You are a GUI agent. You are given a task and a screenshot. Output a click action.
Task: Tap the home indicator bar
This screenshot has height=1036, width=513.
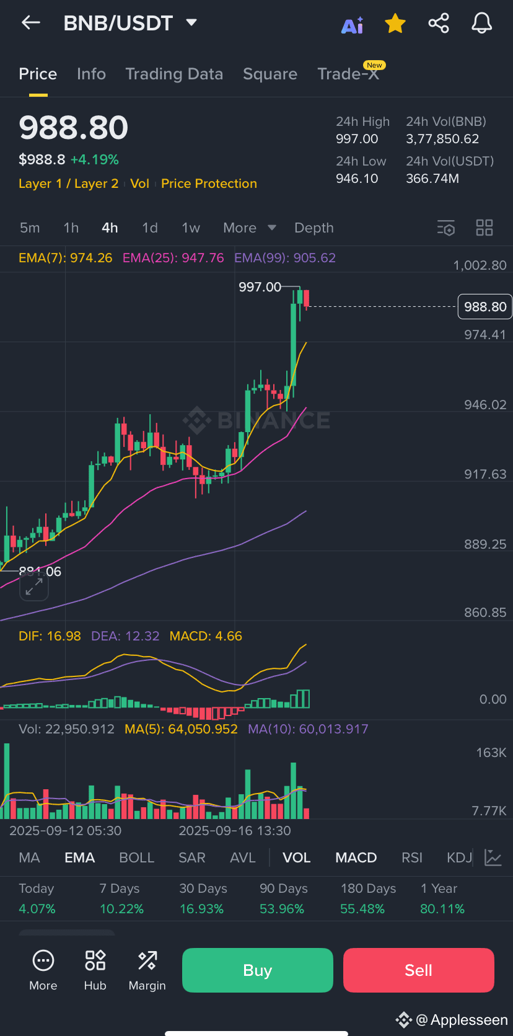coord(256,1032)
